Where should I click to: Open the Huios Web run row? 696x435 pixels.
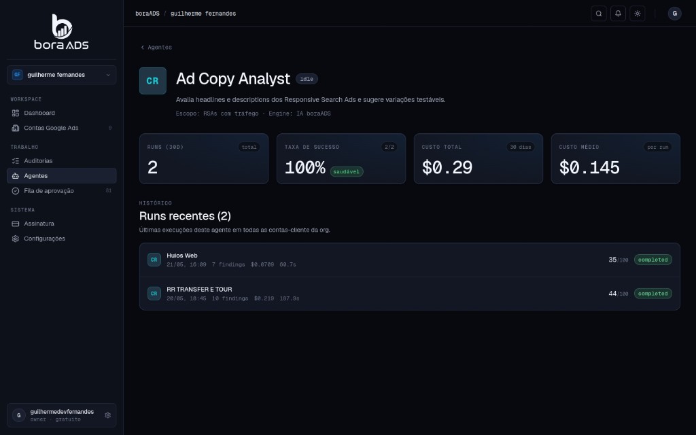[410, 260]
